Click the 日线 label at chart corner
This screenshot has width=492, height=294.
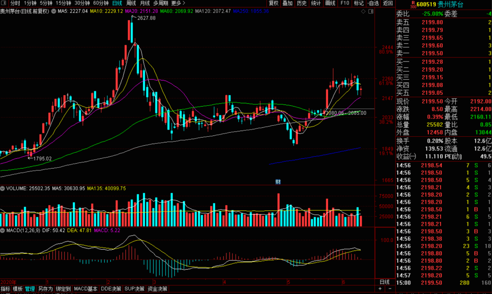click(385, 282)
